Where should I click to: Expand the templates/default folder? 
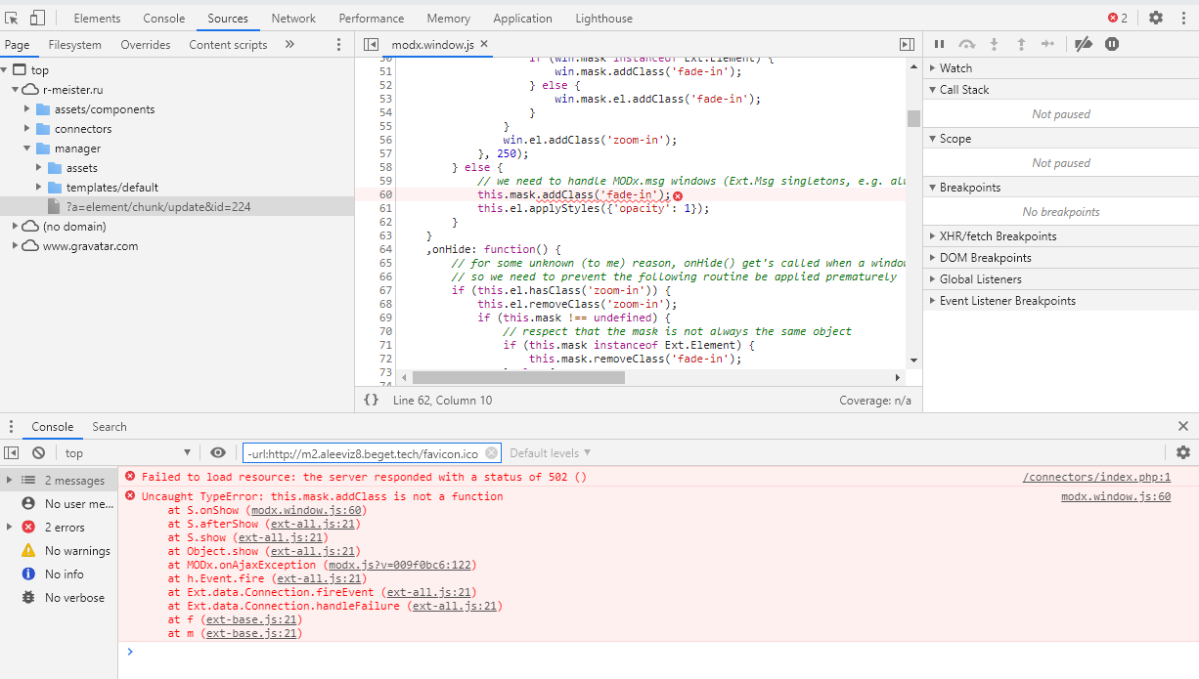pyautogui.click(x=40, y=187)
